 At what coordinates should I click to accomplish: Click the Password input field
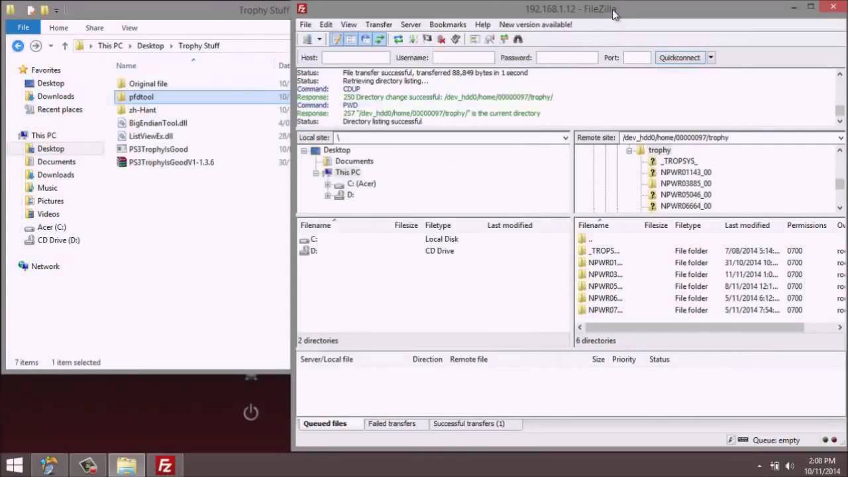point(567,58)
